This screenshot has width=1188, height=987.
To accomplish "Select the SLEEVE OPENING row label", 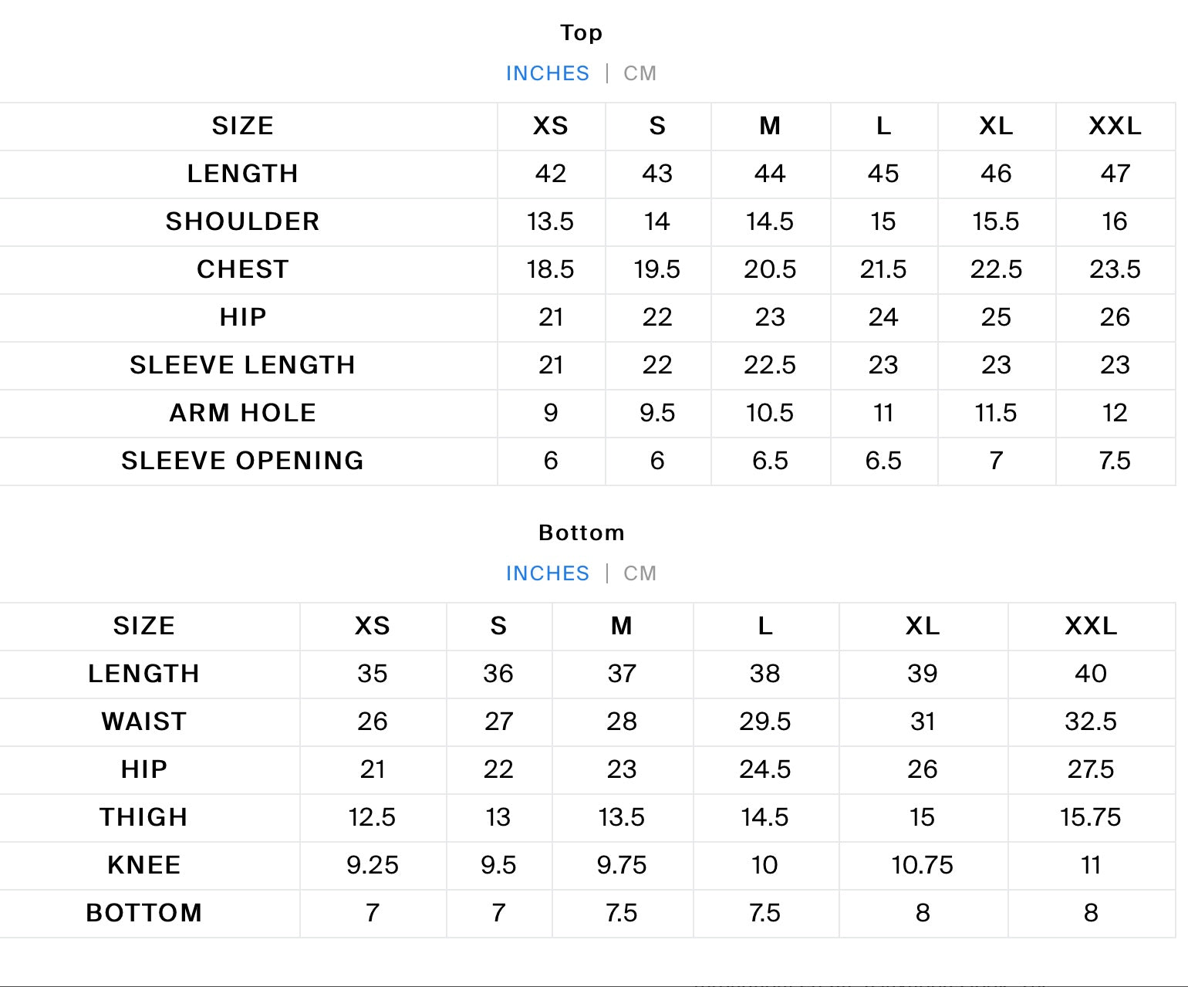I will click(x=242, y=461).
